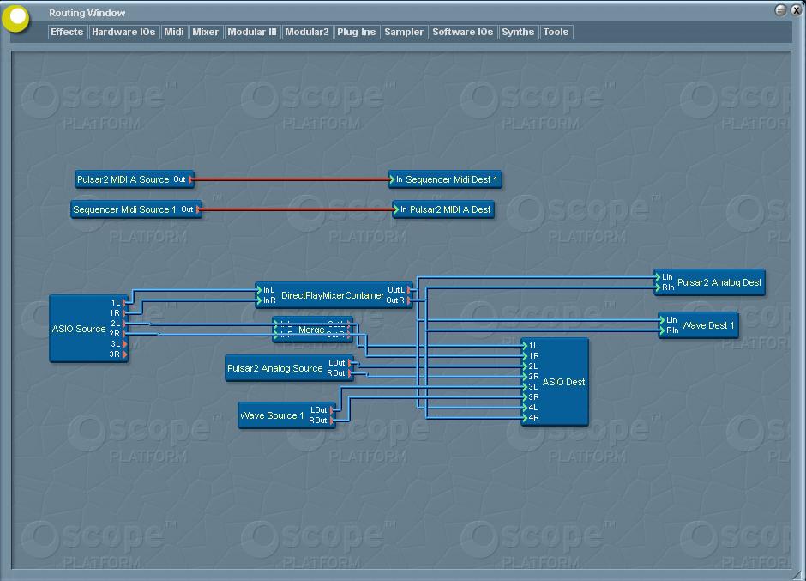
Task: Click the 1R output port on ASIO Source
Action: tap(124, 313)
